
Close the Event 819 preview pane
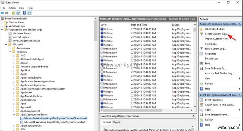(194, 116)
